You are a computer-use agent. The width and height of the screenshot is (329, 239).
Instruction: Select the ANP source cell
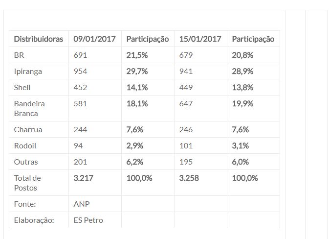95,204
